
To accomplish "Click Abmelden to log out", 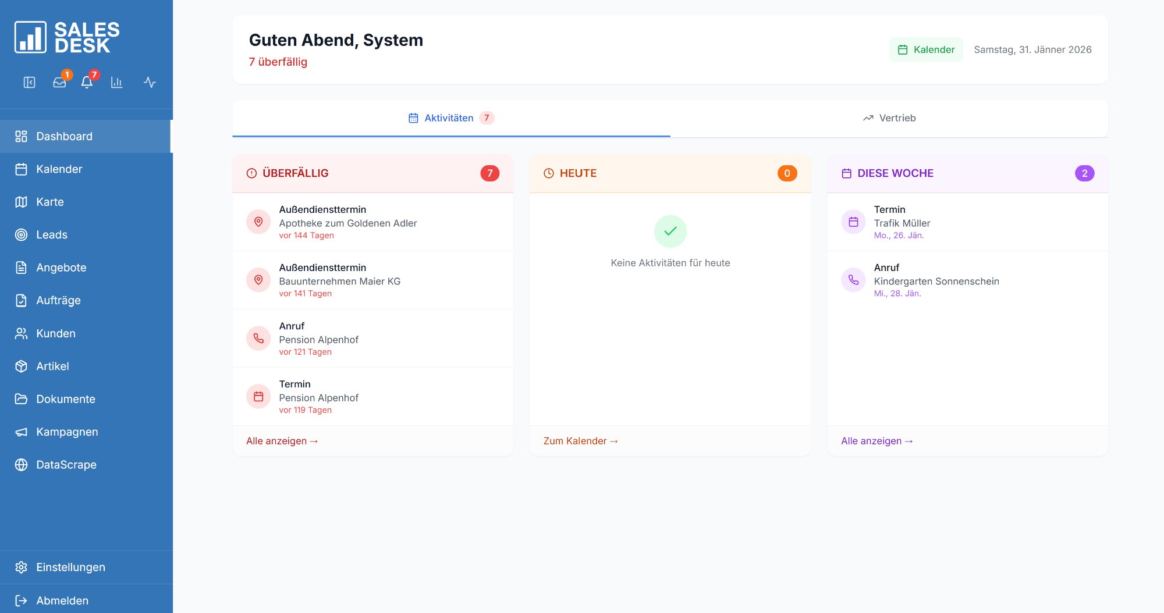I will (x=62, y=600).
